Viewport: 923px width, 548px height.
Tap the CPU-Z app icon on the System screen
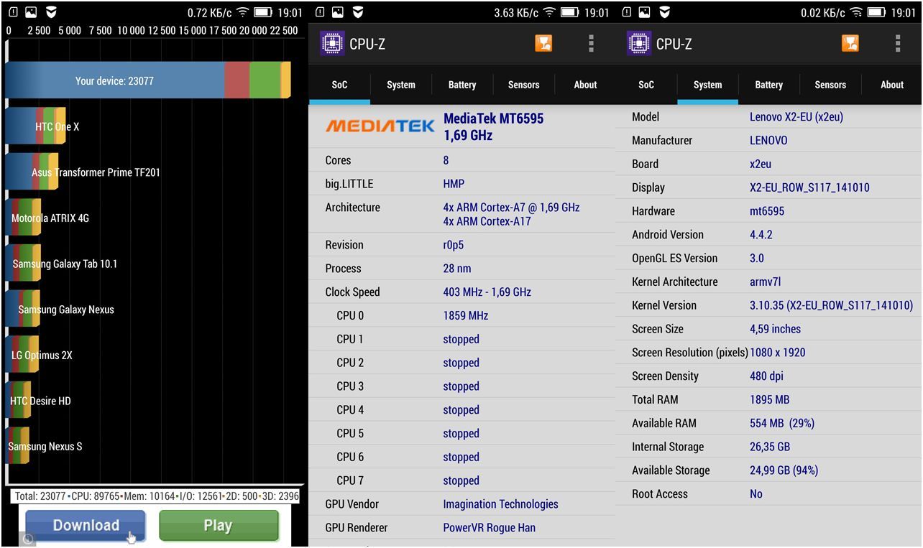(638, 44)
